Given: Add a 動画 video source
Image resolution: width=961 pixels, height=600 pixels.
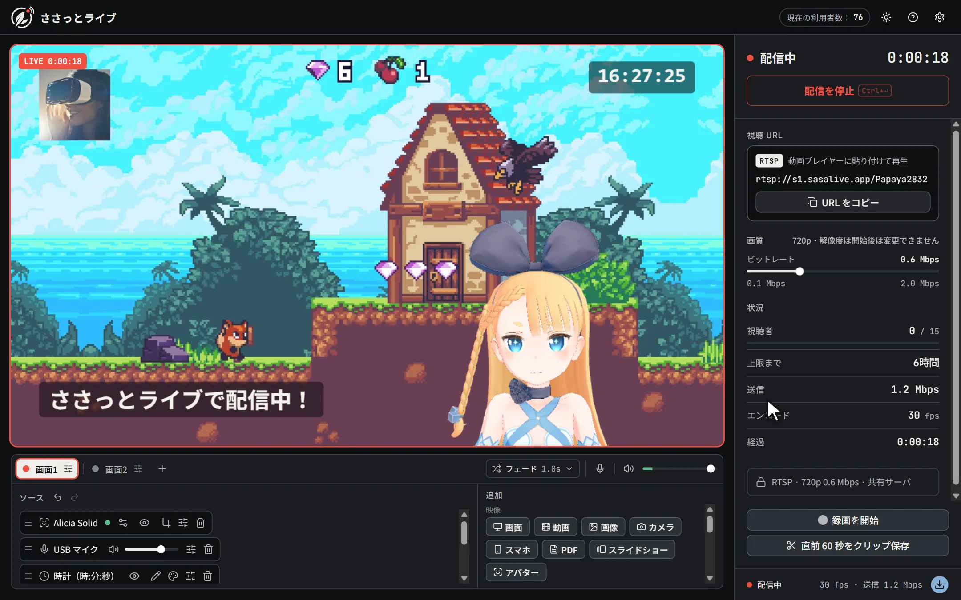Looking at the screenshot, I should 555,527.
